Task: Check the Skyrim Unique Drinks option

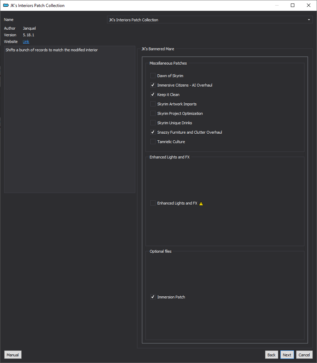Action: pyautogui.click(x=153, y=123)
